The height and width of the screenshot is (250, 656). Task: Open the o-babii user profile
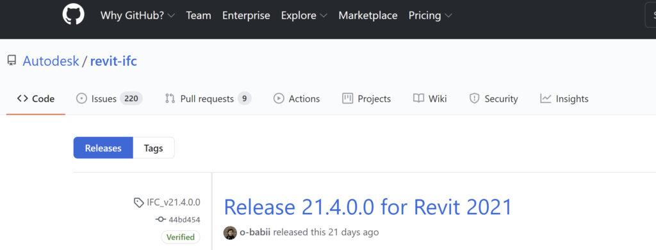tap(255, 233)
